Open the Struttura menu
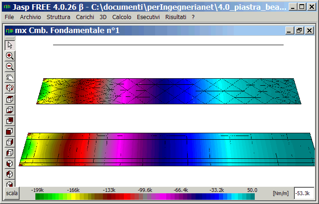The height and width of the screenshot is (204, 319). point(58,17)
